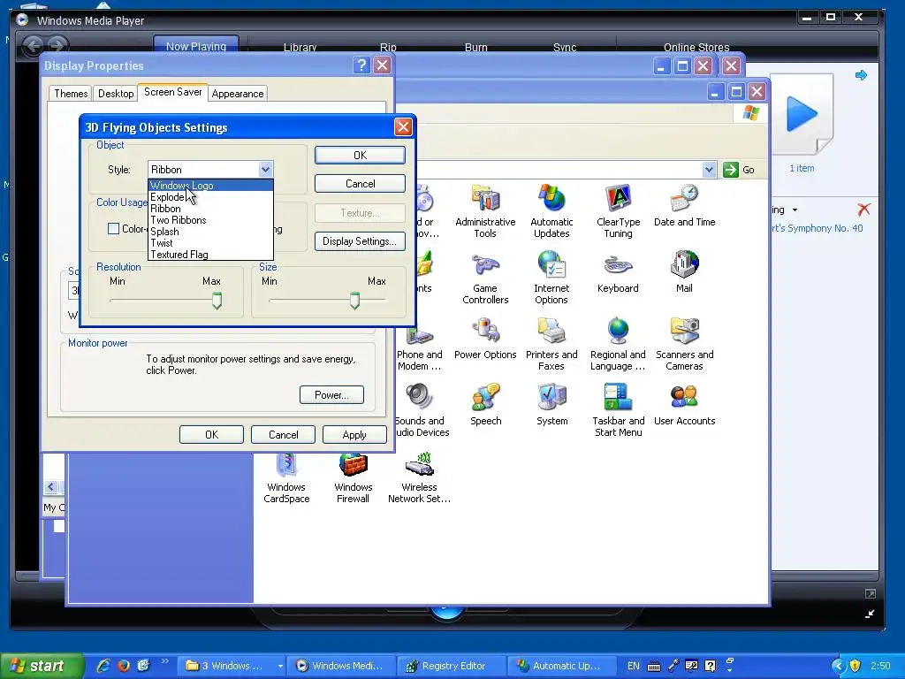Select Ribbon option in style list
Image resolution: width=905 pixels, height=679 pixels.
210,209
